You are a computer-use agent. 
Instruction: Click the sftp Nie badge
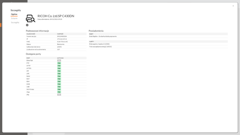coord(59,94)
